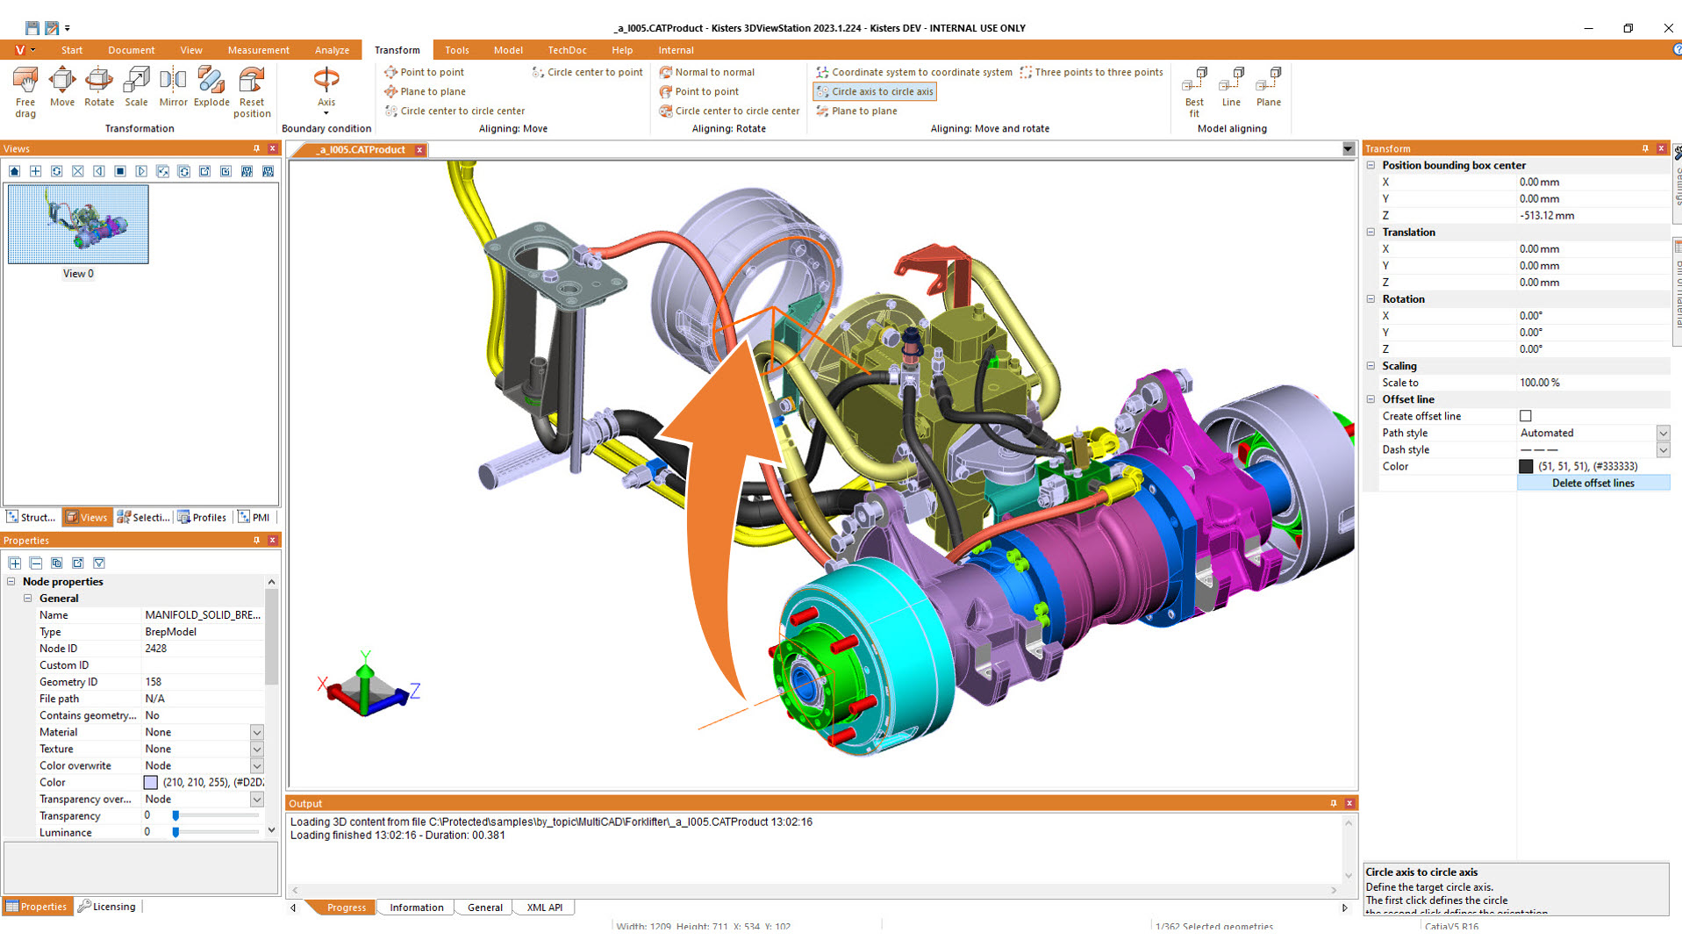Collapse the Translation section
Image resolution: width=1682 pixels, height=947 pixels.
(1371, 232)
